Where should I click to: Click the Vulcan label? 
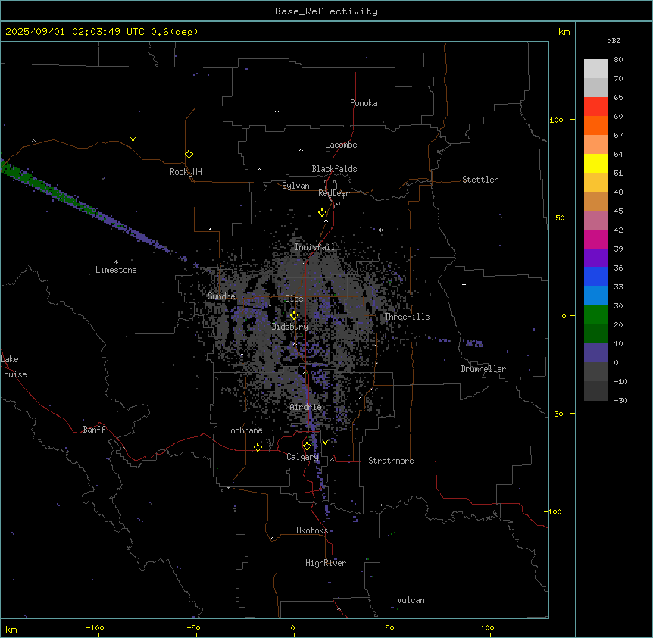coord(411,600)
